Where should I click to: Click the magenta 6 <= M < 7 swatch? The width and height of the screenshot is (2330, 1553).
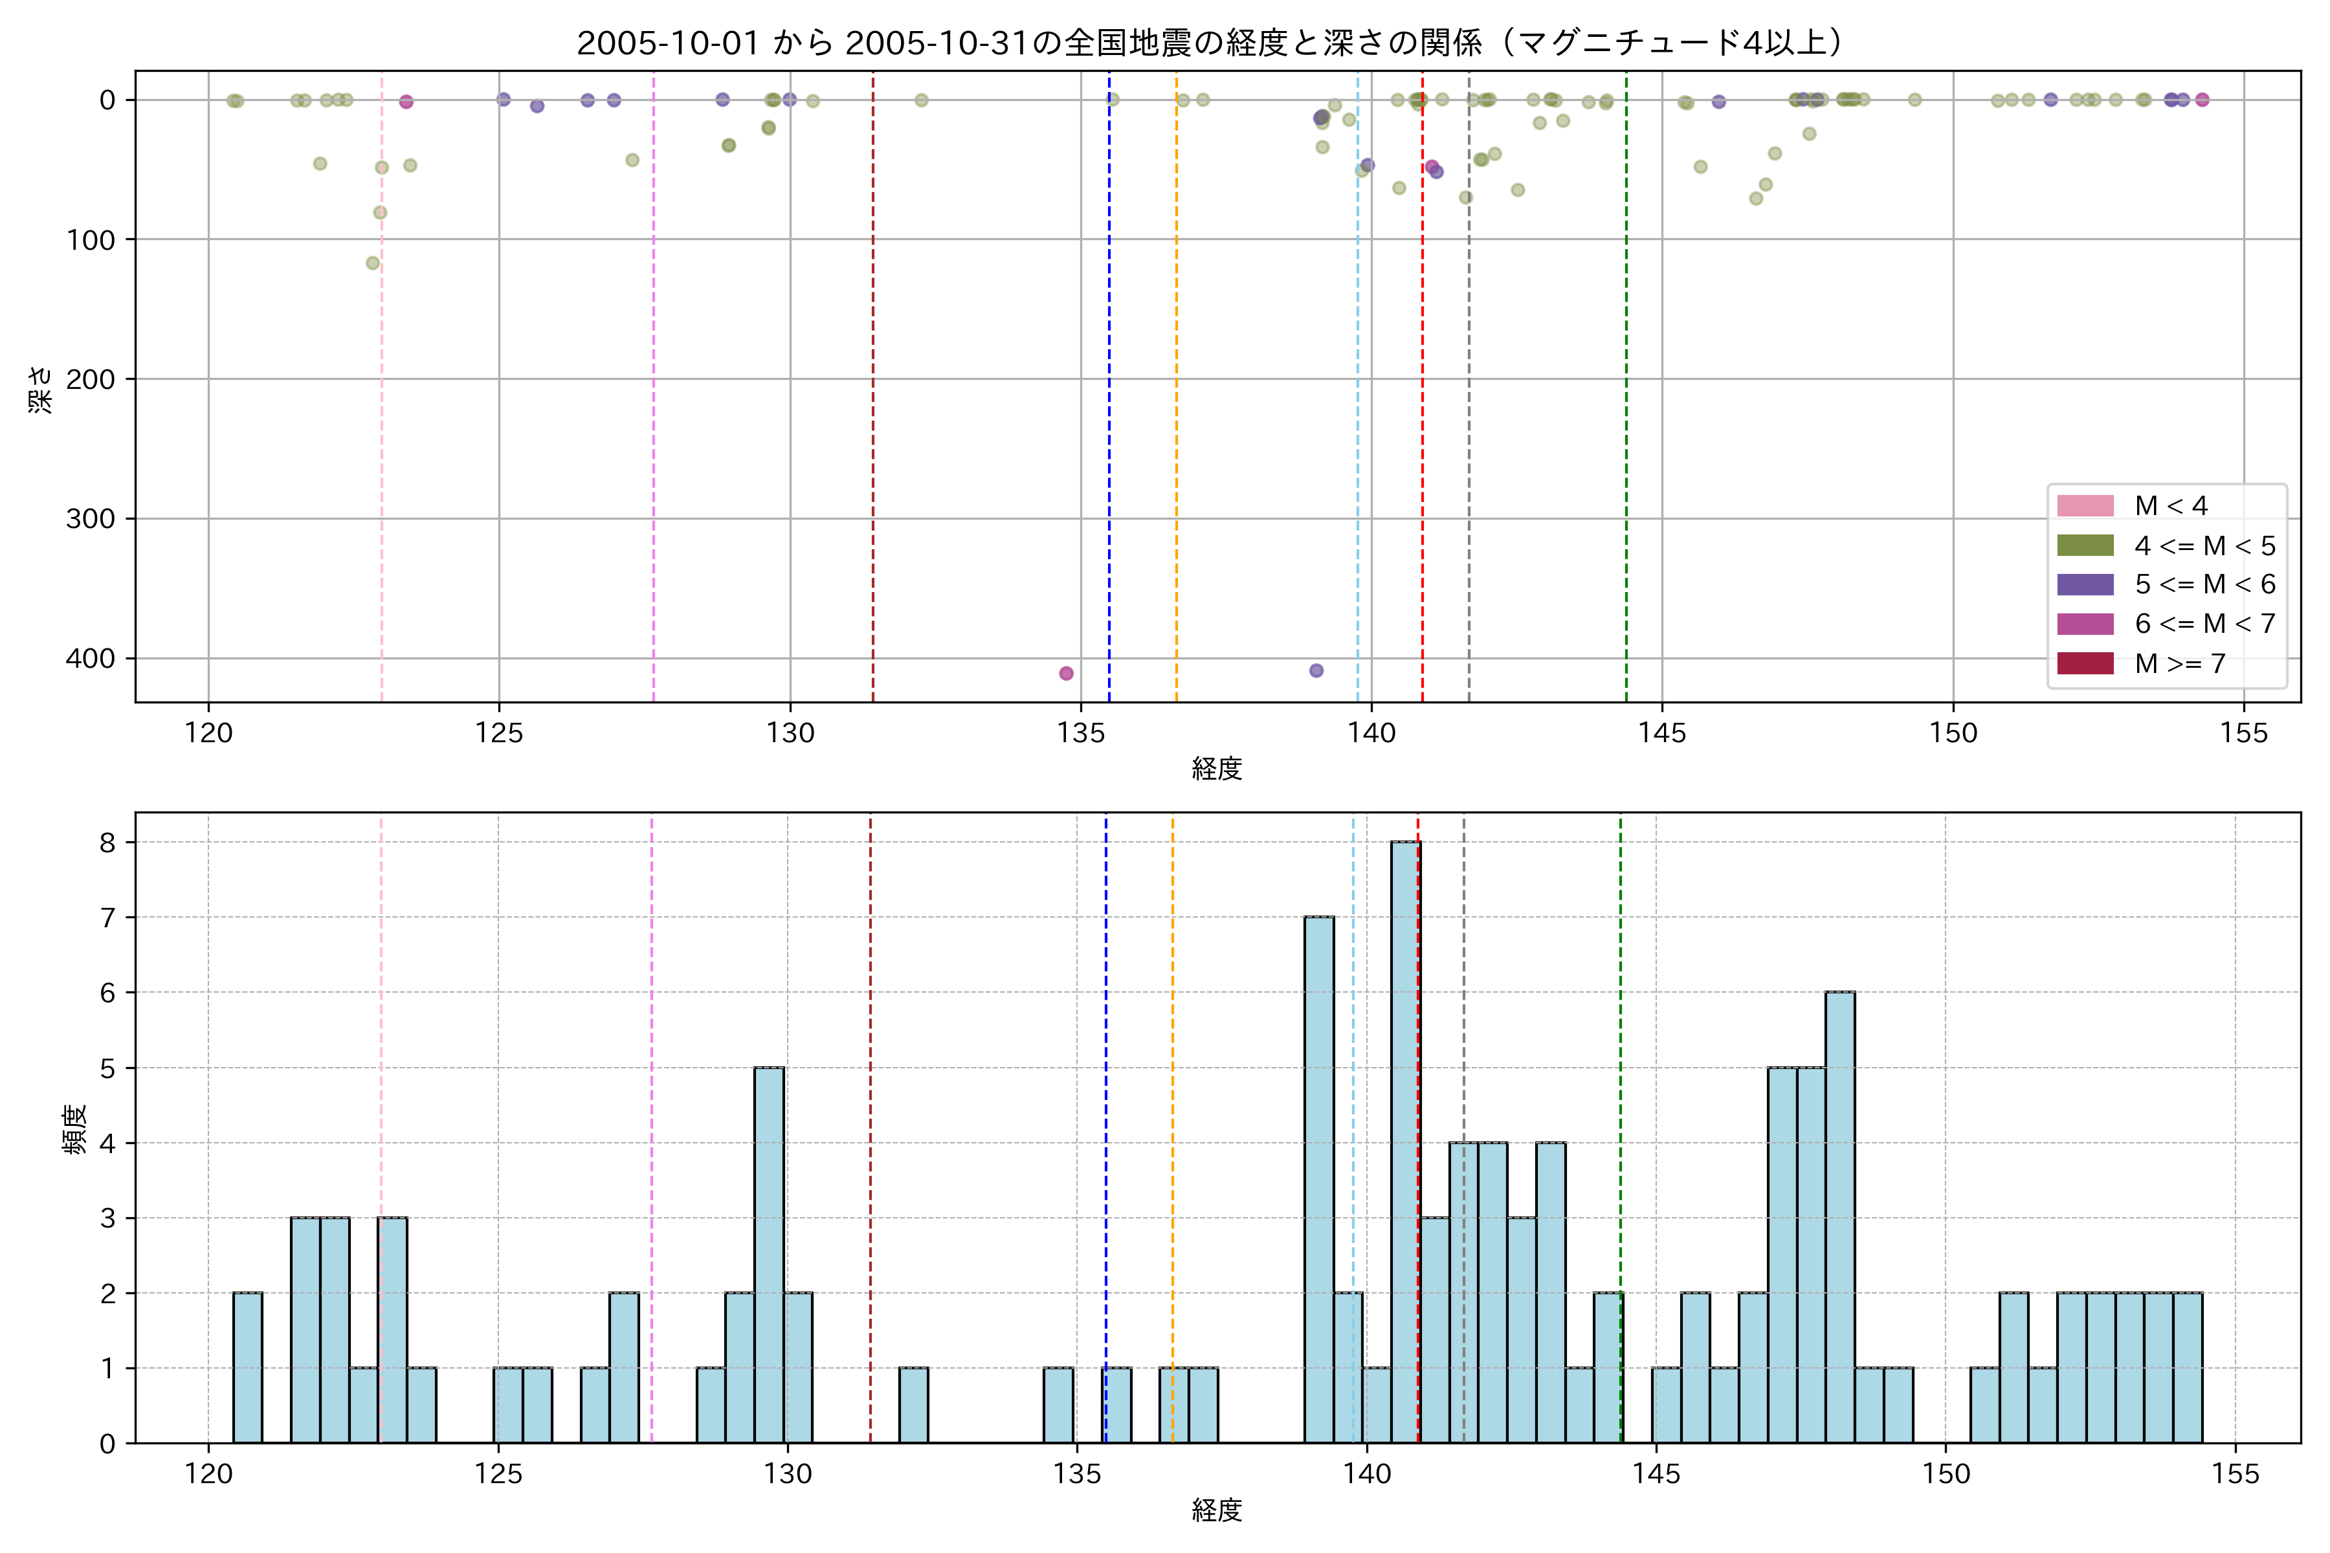(x=2084, y=624)
